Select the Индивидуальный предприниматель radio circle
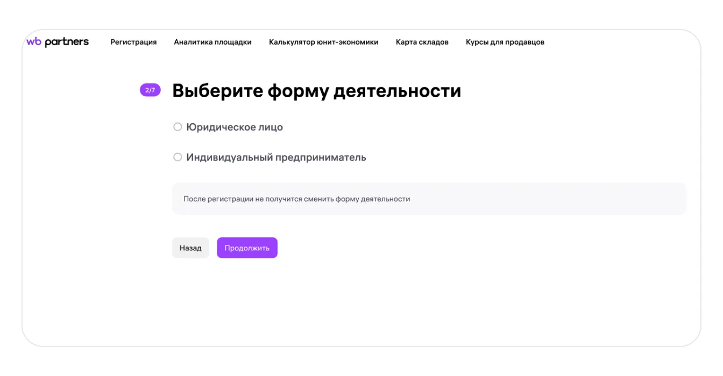Screen dimensions: 723x376 click(x=178, y=157)
